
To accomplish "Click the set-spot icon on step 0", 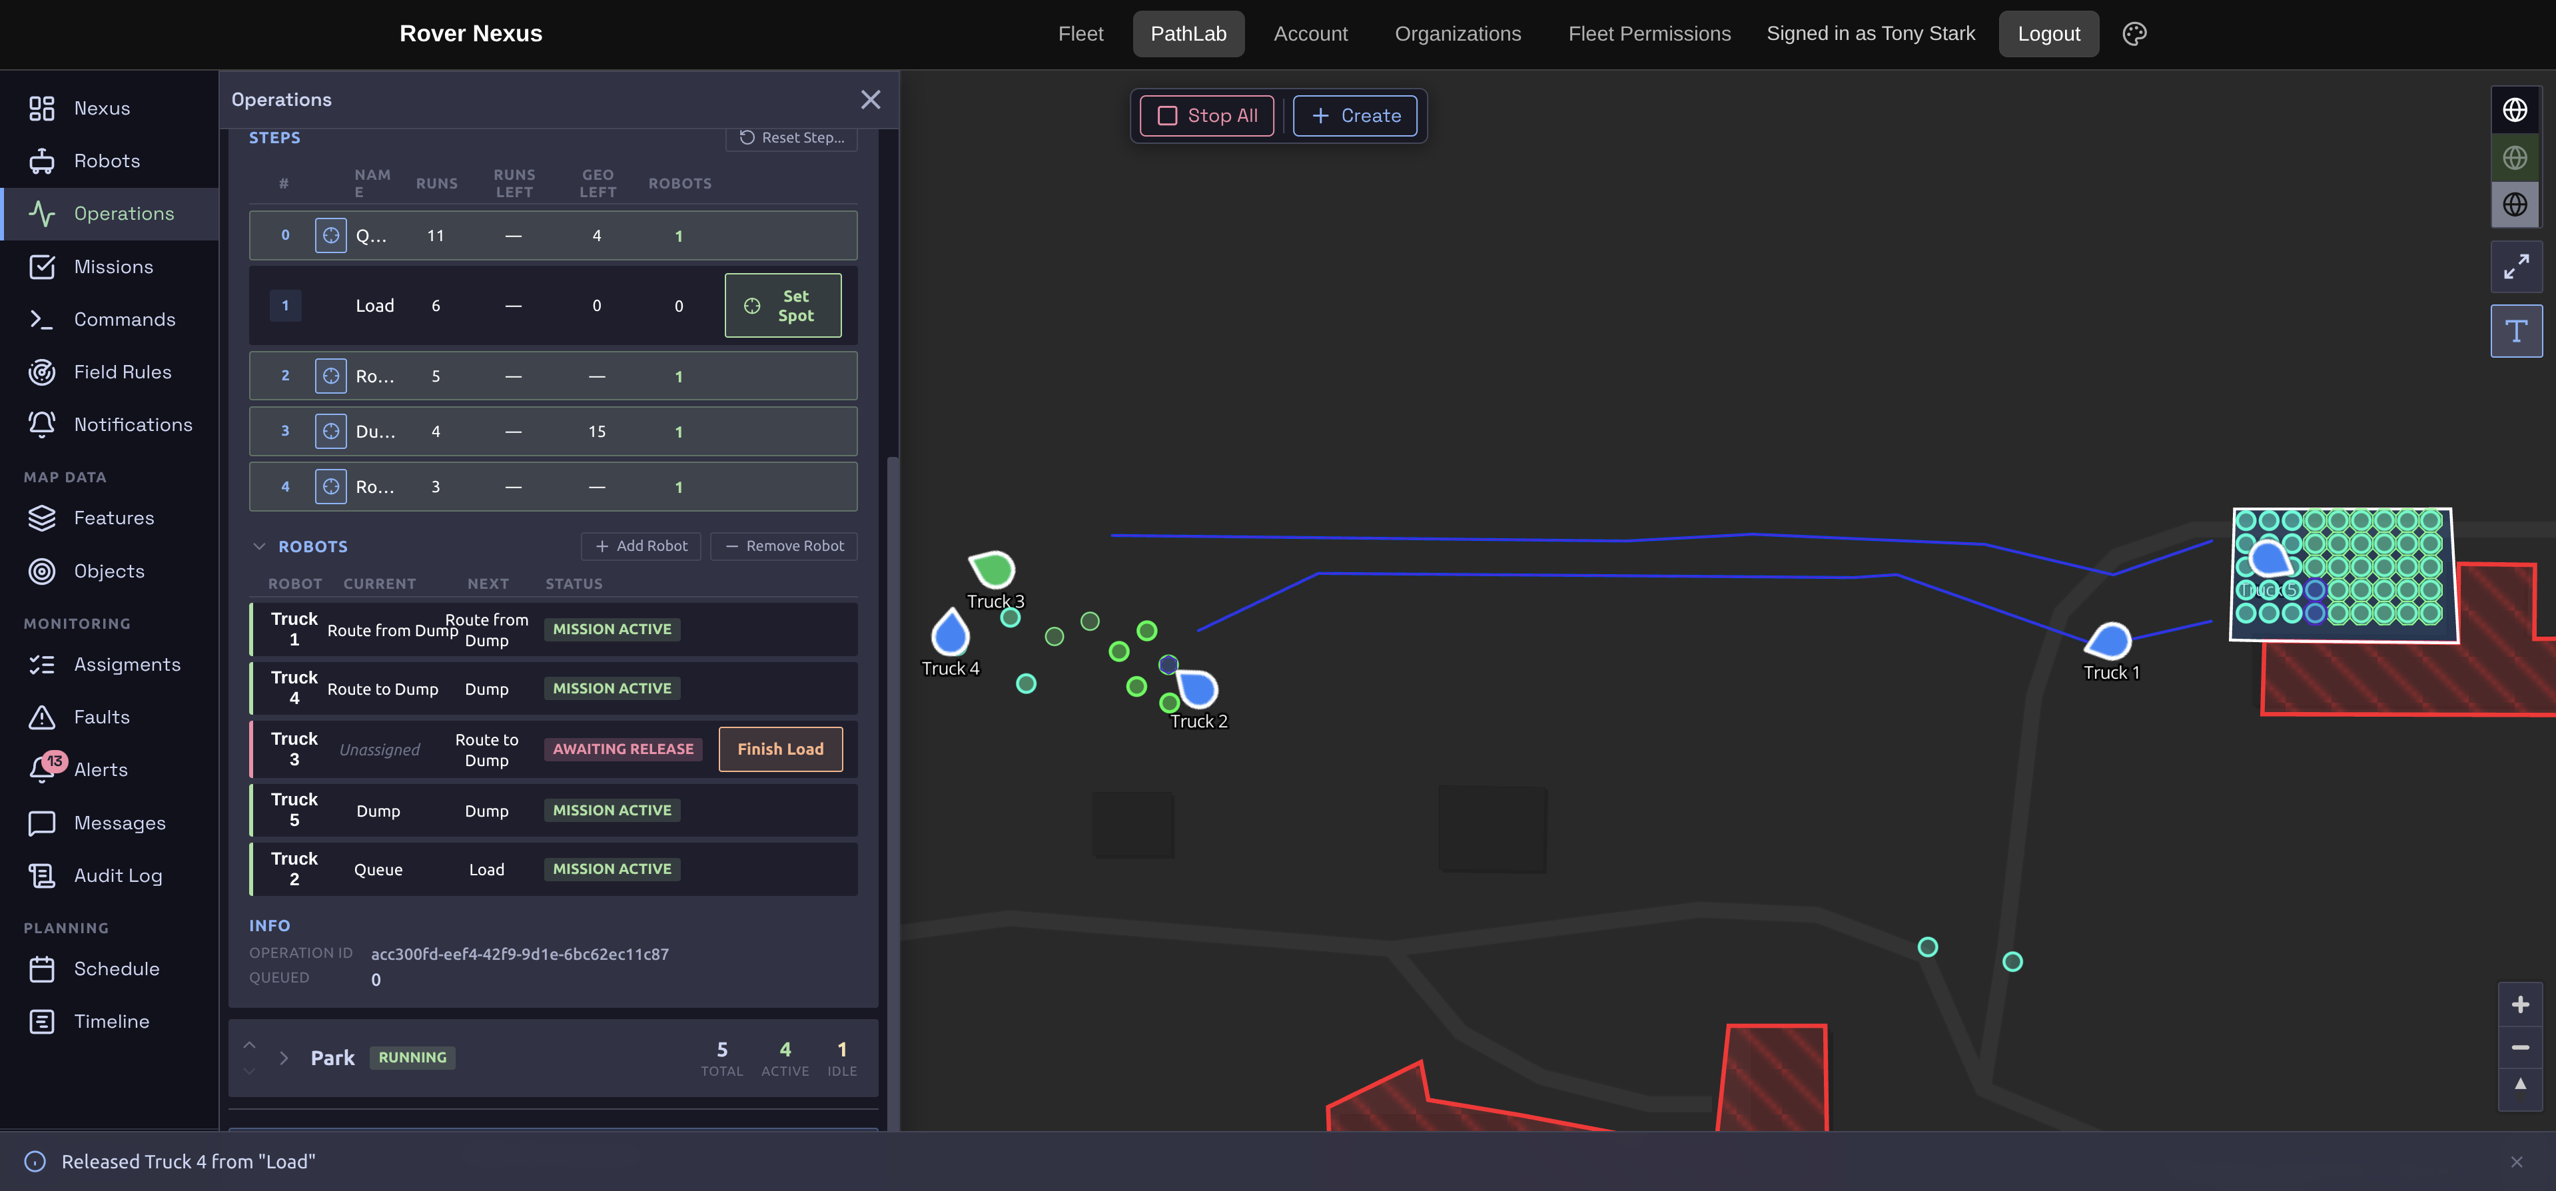I will pyautogui.click(x=330, y=236).
